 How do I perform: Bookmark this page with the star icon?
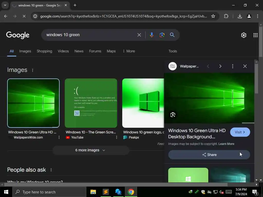click(213, 16)
